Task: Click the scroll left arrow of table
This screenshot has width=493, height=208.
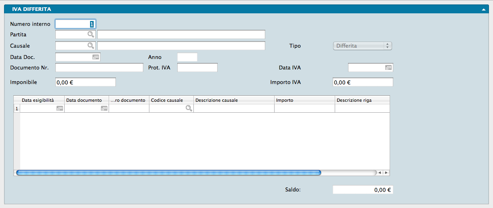Action: [379, 172]
